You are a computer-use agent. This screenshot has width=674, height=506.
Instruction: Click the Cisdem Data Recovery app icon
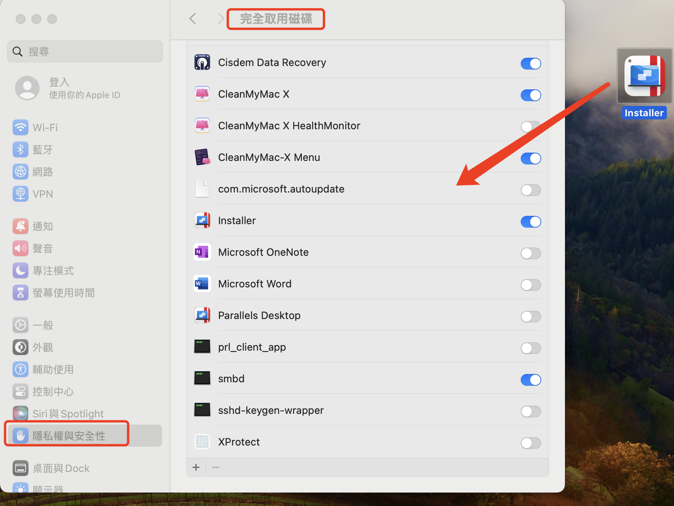(202, 62)
